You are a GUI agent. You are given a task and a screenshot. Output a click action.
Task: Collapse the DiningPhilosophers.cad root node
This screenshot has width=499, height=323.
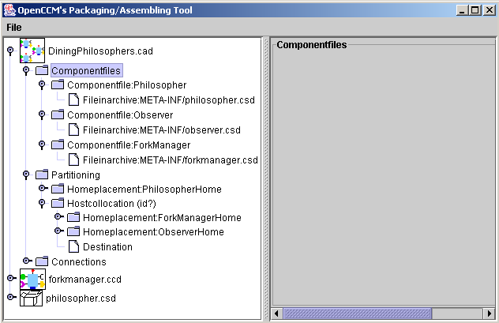(x=10, y=51)
